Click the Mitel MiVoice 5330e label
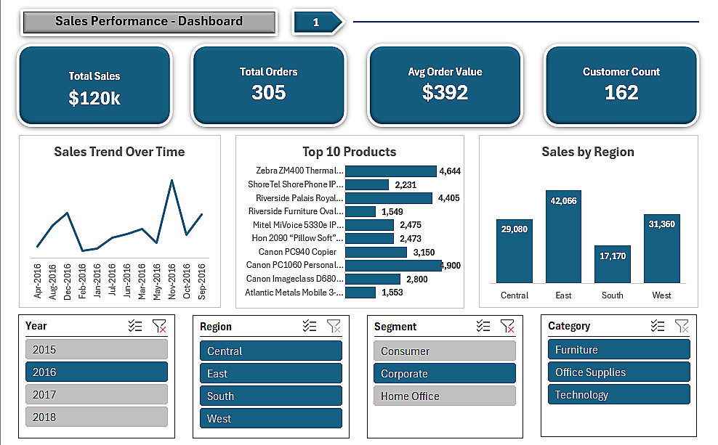Viewport: 718px width, 445px height. 298,225
